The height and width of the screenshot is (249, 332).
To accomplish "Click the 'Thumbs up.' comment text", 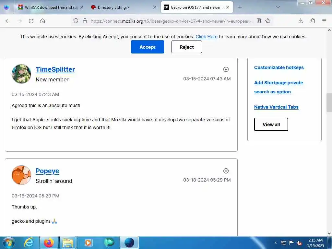I will (24, 207).
